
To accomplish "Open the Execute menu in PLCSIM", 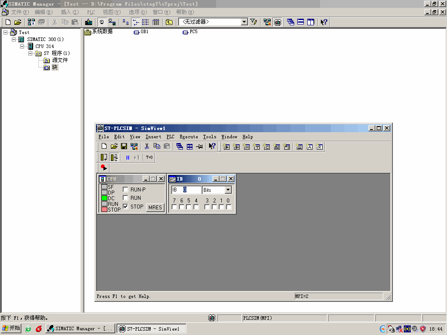I will (189, 137).
